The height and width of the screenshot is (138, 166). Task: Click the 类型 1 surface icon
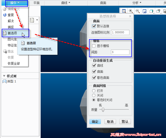[5, 81]
